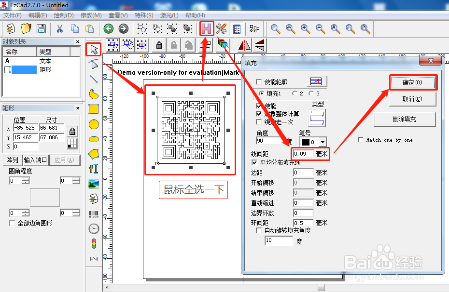Click the Paste clipboard icon
This screenshot has width=449, height=292.
90,28
